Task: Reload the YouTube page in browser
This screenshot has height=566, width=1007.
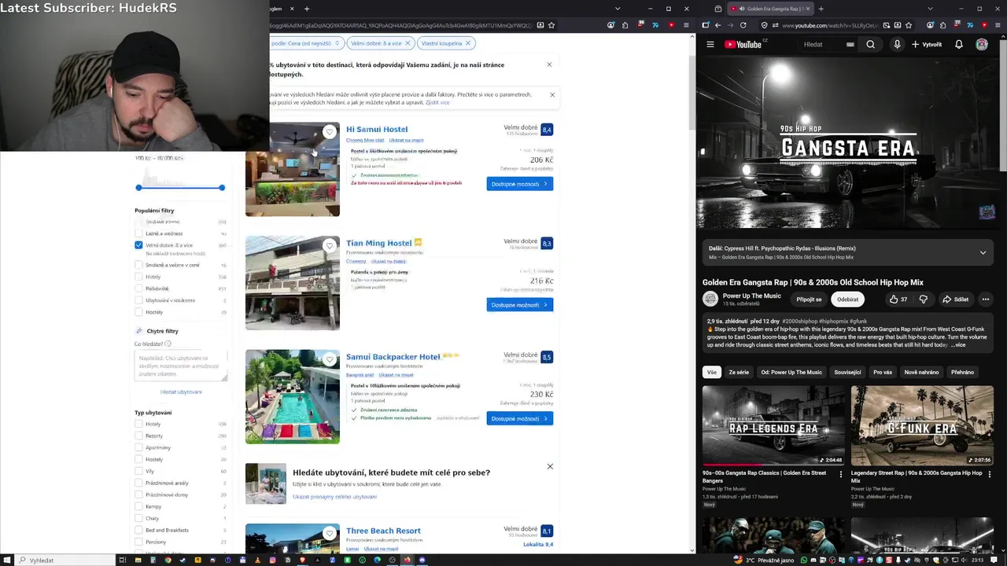Action: [x=743, y=25]
